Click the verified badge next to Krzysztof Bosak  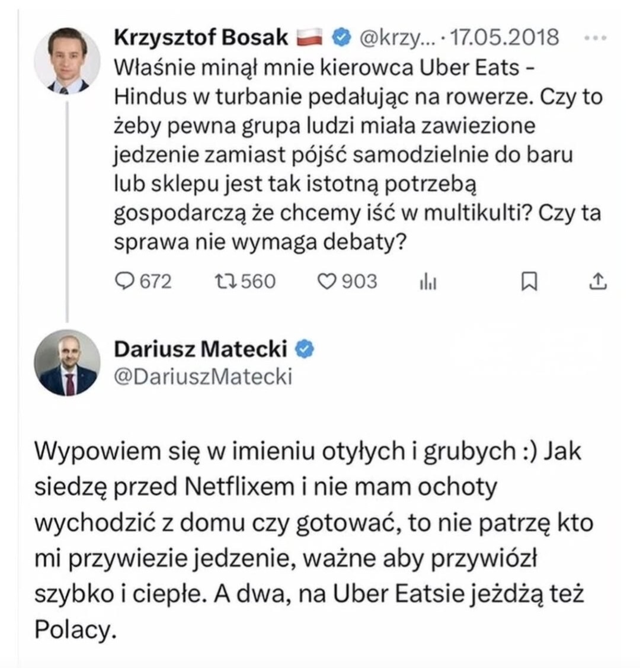[x=341, y=37]
